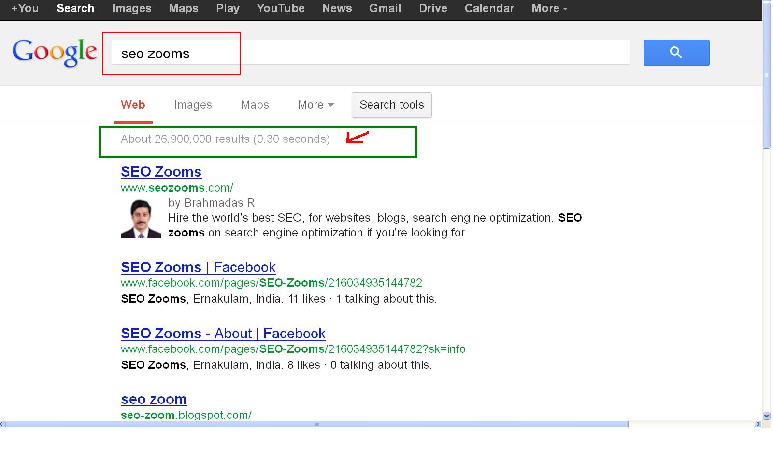773x459 pixels.
Task: Open SEO Zooms | Facebook result
Action: click(x=198, y=267)
